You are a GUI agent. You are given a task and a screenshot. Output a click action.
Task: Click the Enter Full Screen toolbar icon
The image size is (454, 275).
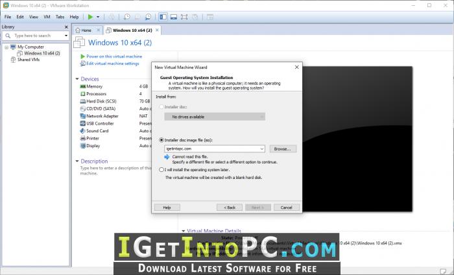click(x=184, y=17)
